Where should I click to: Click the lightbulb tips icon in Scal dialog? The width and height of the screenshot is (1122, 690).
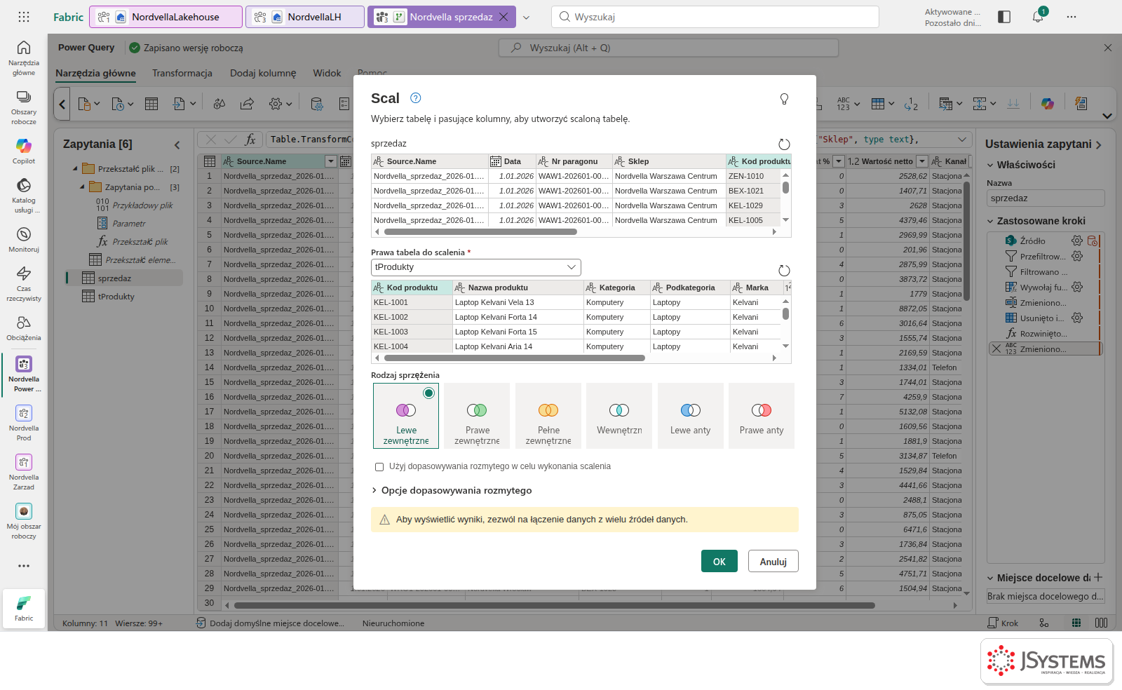[x=784, y=99]
